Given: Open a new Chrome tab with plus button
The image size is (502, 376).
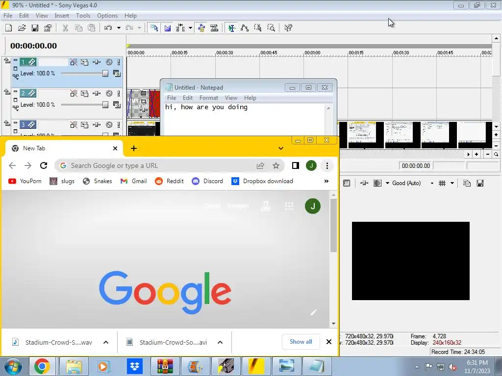Looking at the screenshot, I should click(x=134, y=148).
